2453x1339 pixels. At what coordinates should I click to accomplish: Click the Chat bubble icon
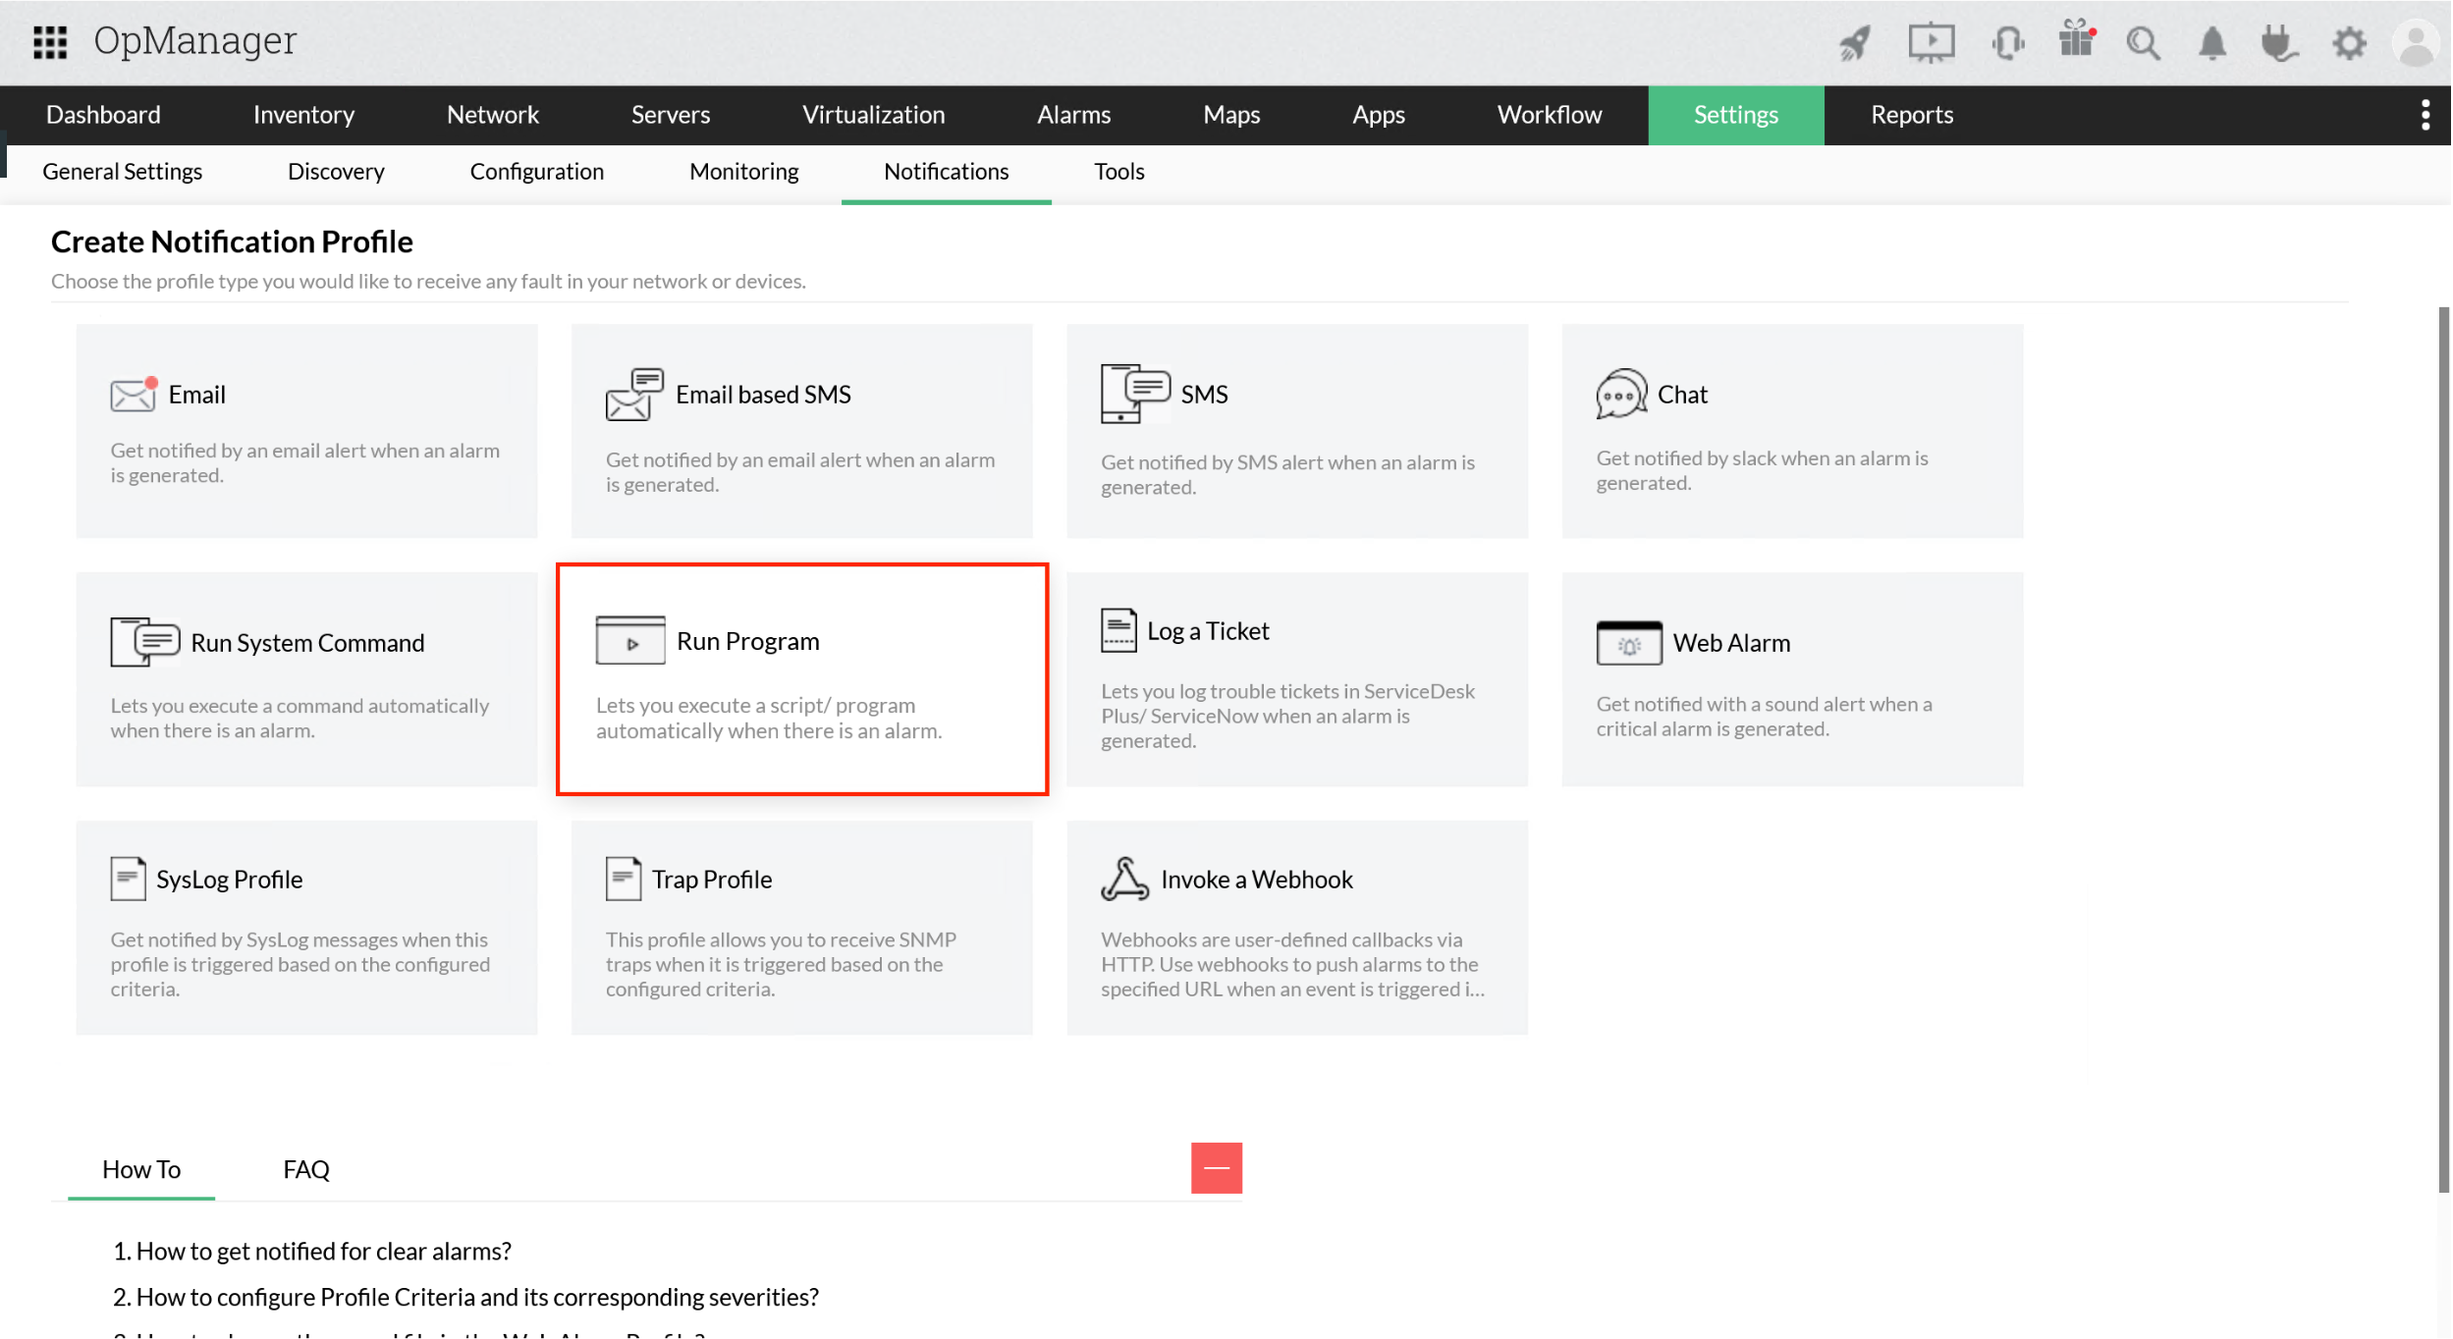tap(1621, 394)
